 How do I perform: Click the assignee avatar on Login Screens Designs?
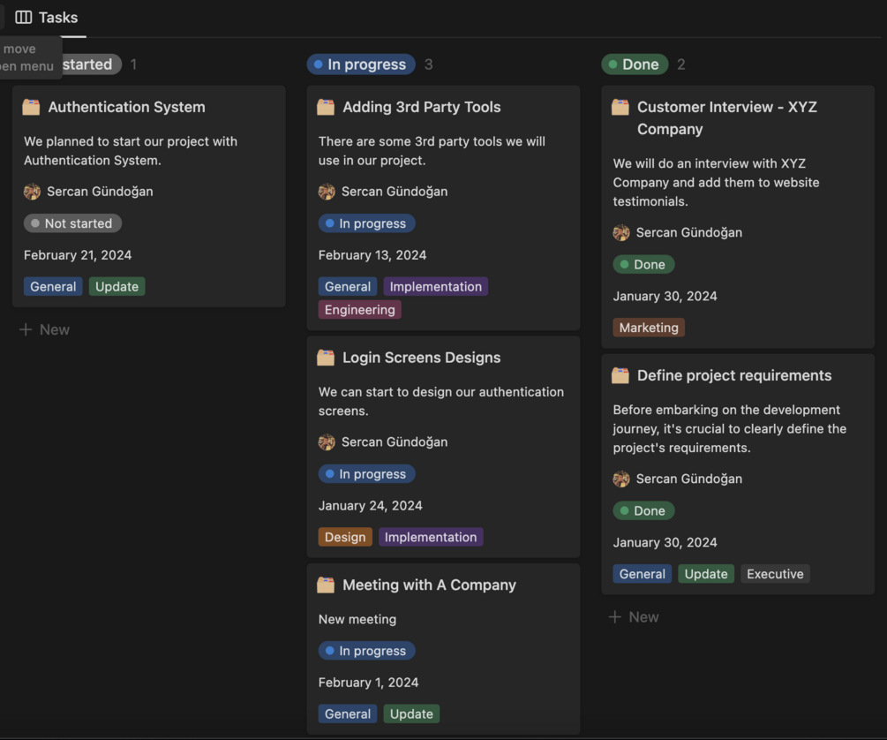pos(327,442)
